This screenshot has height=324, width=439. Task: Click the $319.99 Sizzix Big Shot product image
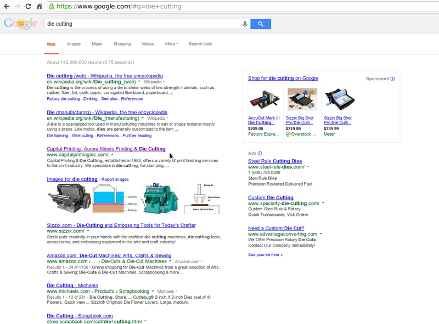coord(302,99)
